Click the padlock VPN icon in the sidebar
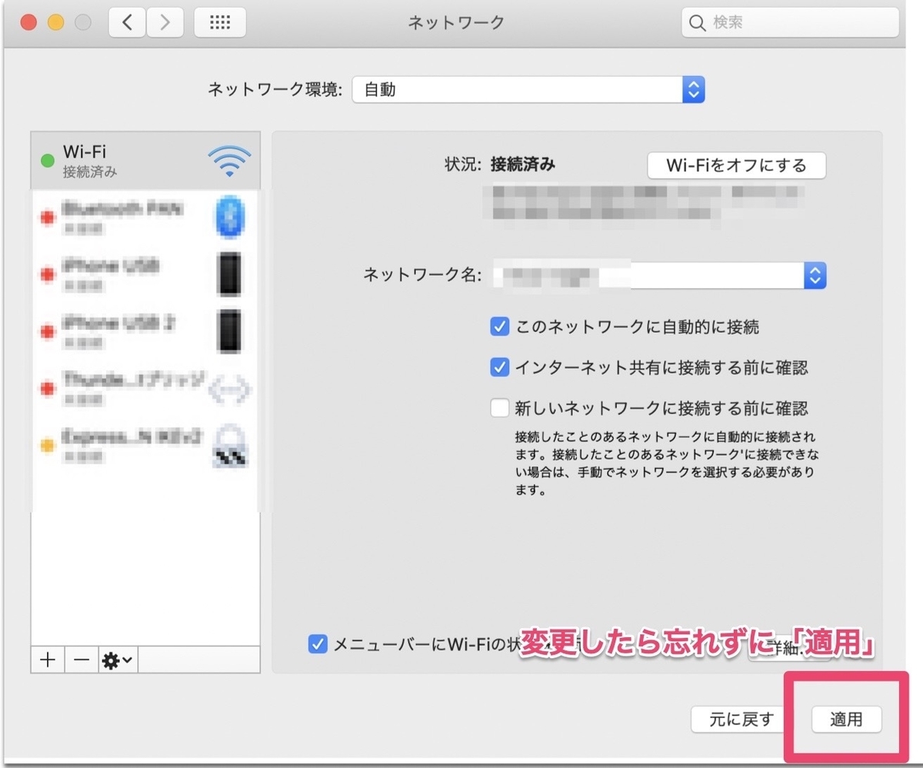 click(x=229, y=446)
